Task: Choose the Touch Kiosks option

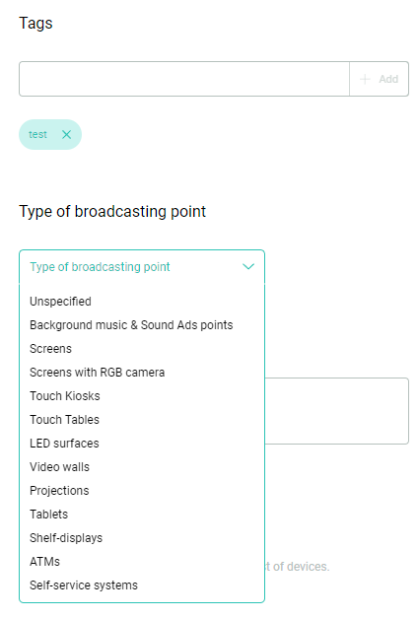Action: click(65, 396)
